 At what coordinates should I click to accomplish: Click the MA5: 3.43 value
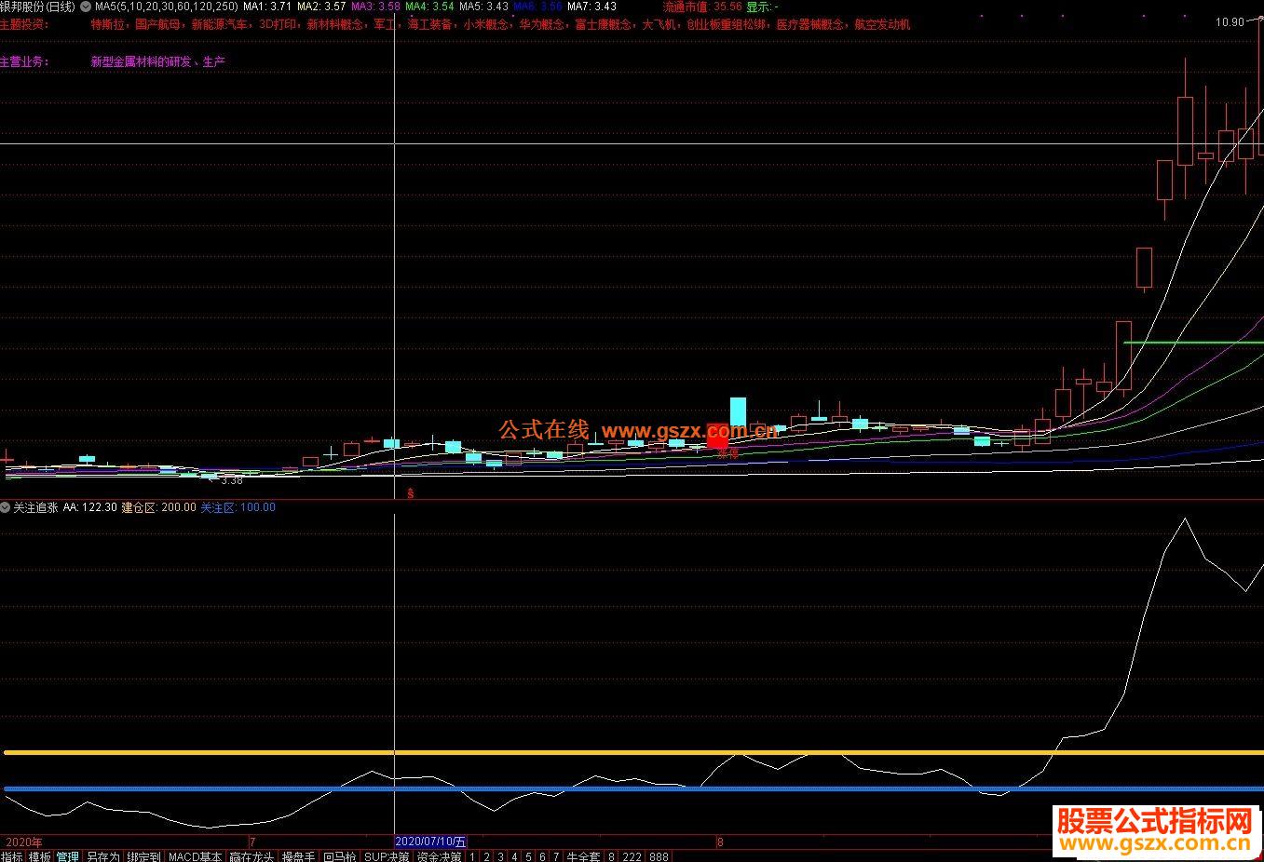pyautogui.click(x=483, y=7)
